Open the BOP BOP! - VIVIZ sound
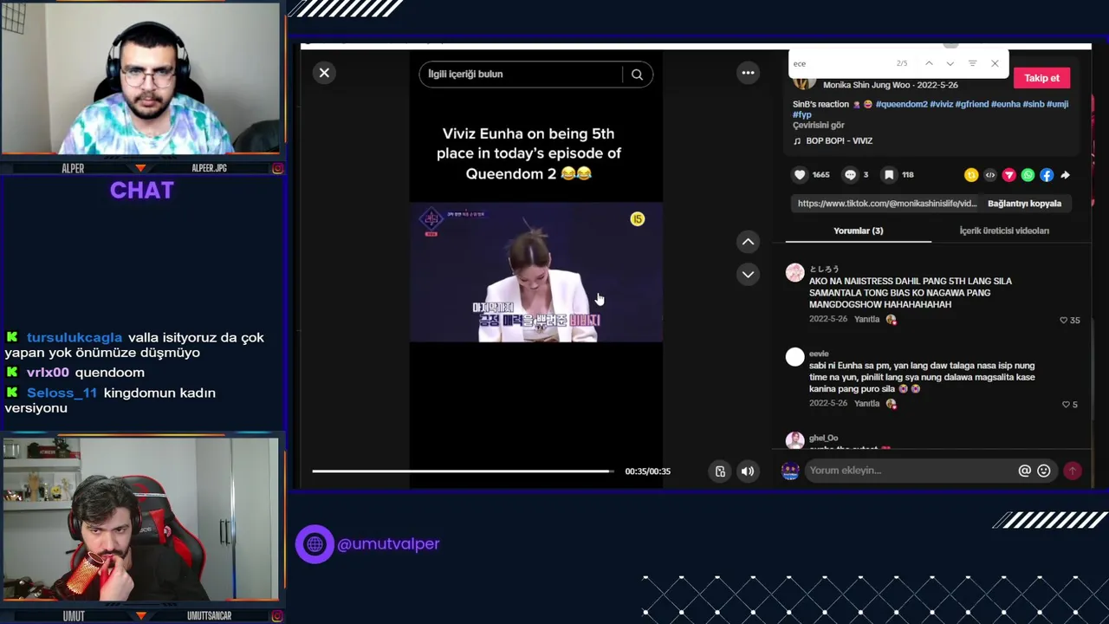Image resolution: width=1109 pixels, height=624 pixels. click(839, 140)
